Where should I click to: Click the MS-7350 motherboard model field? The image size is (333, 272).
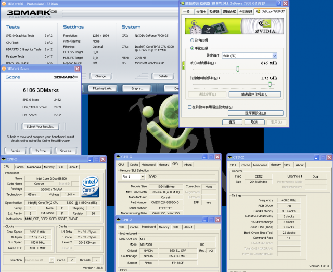[x=163, y=244]
